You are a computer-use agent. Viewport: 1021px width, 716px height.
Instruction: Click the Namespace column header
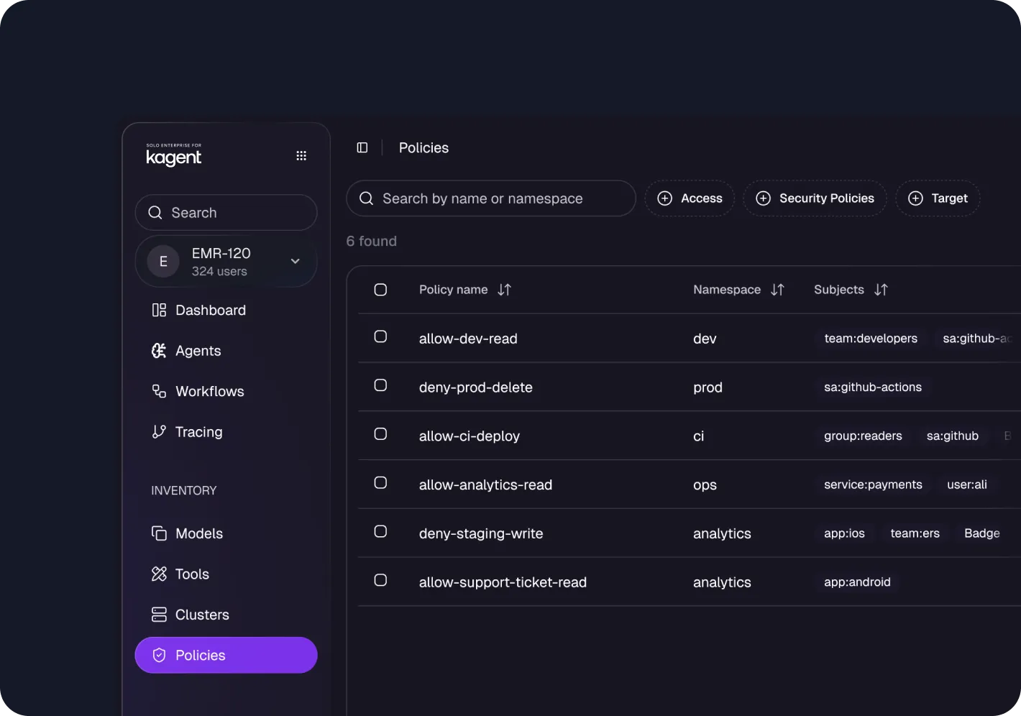[x=726, y=290]
